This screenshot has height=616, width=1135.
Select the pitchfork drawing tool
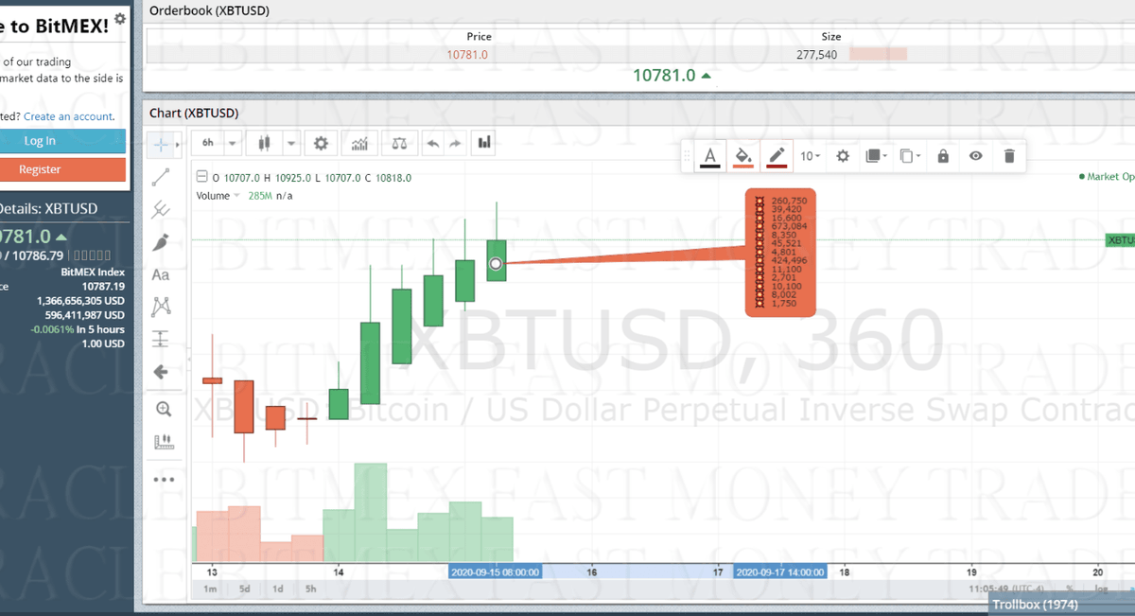tap(161, 209)
